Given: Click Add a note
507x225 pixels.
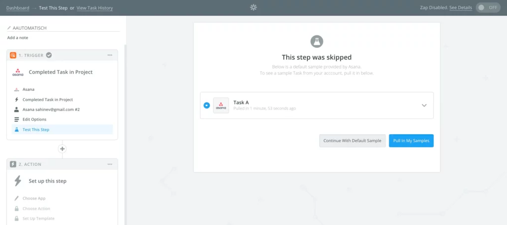Looking at the screenshot, I should click(18, 37).
